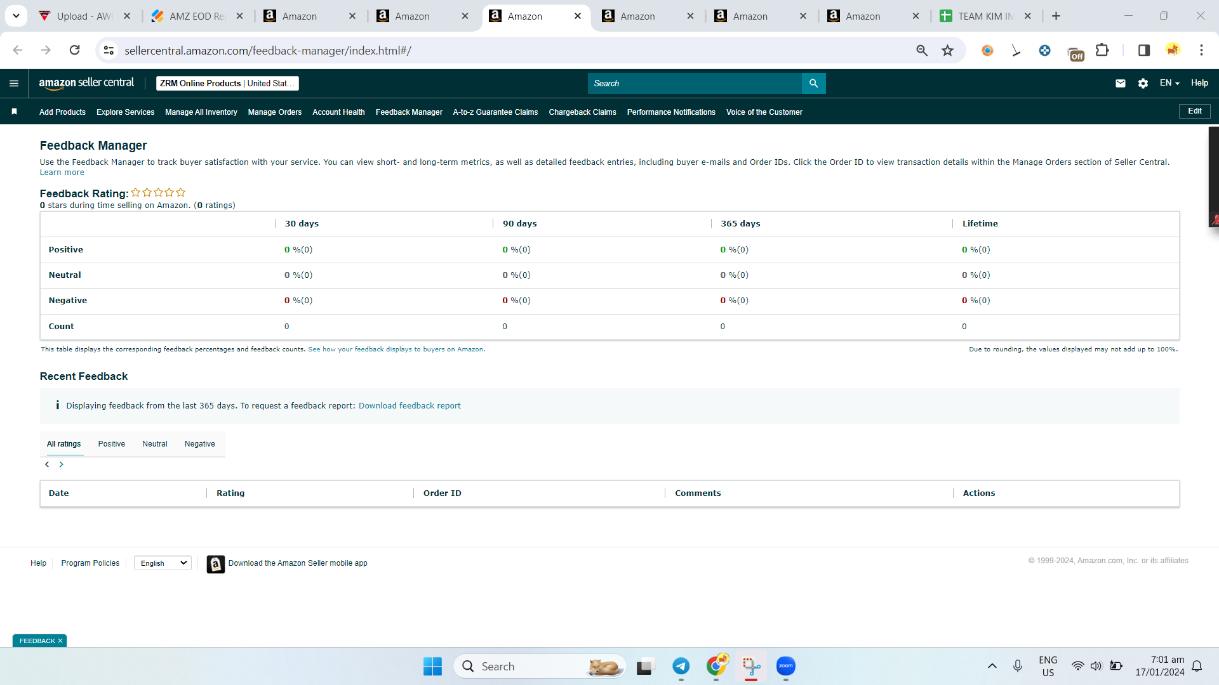
Task: Click the Edit button for favorites bar
Action: [x=1195, y=111]
